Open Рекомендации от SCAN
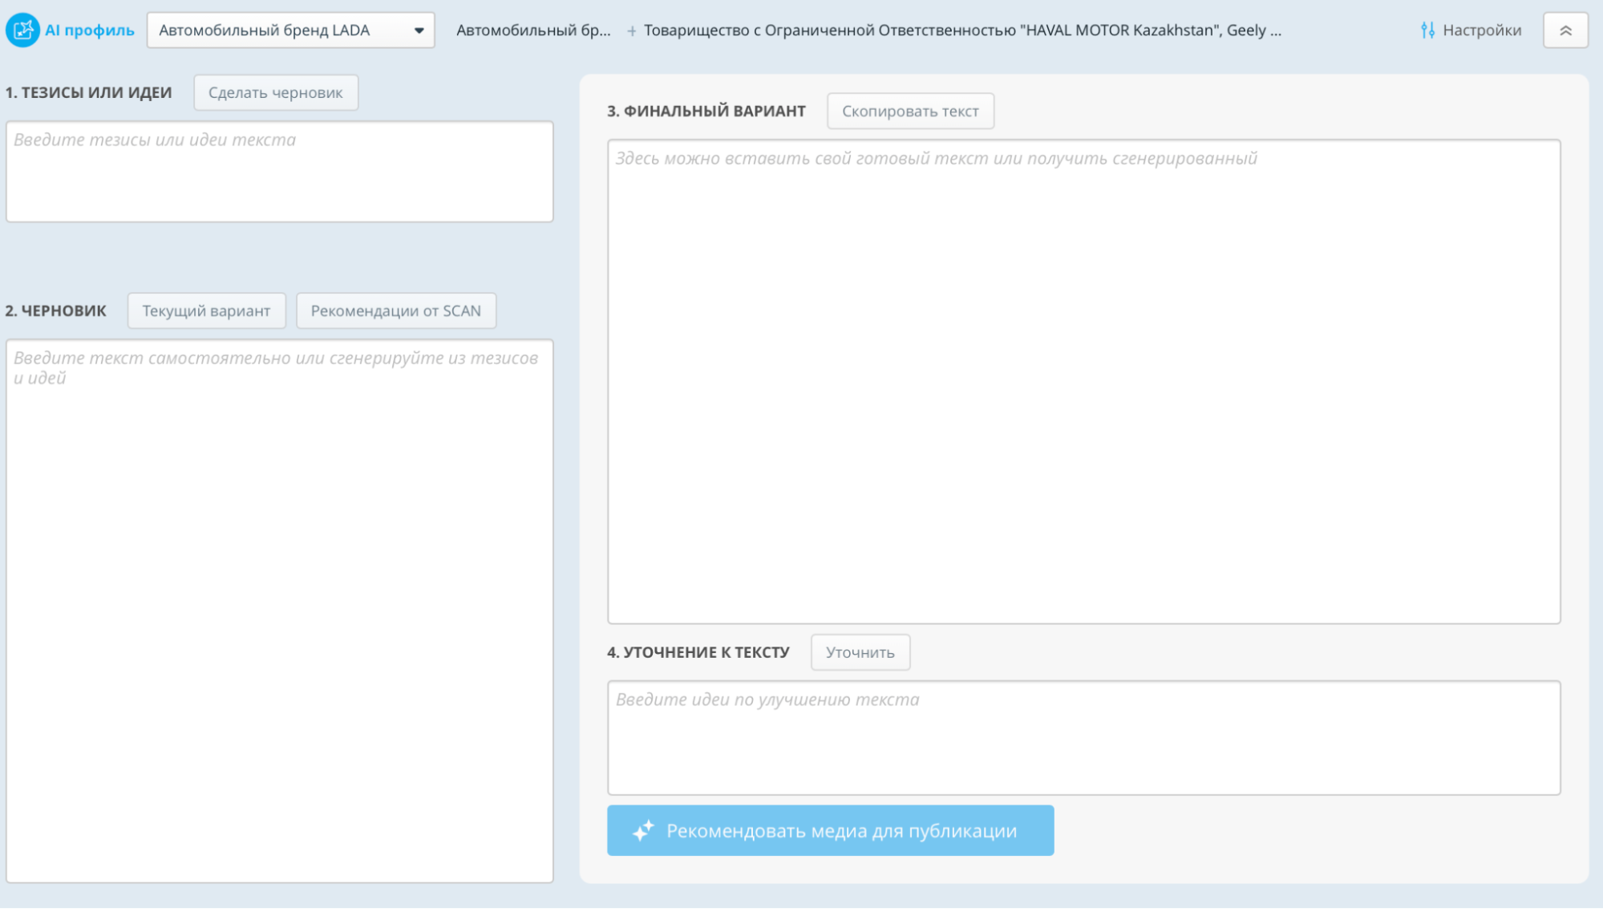The width and height of the screenshot is (1603, 909). (396, 310)
